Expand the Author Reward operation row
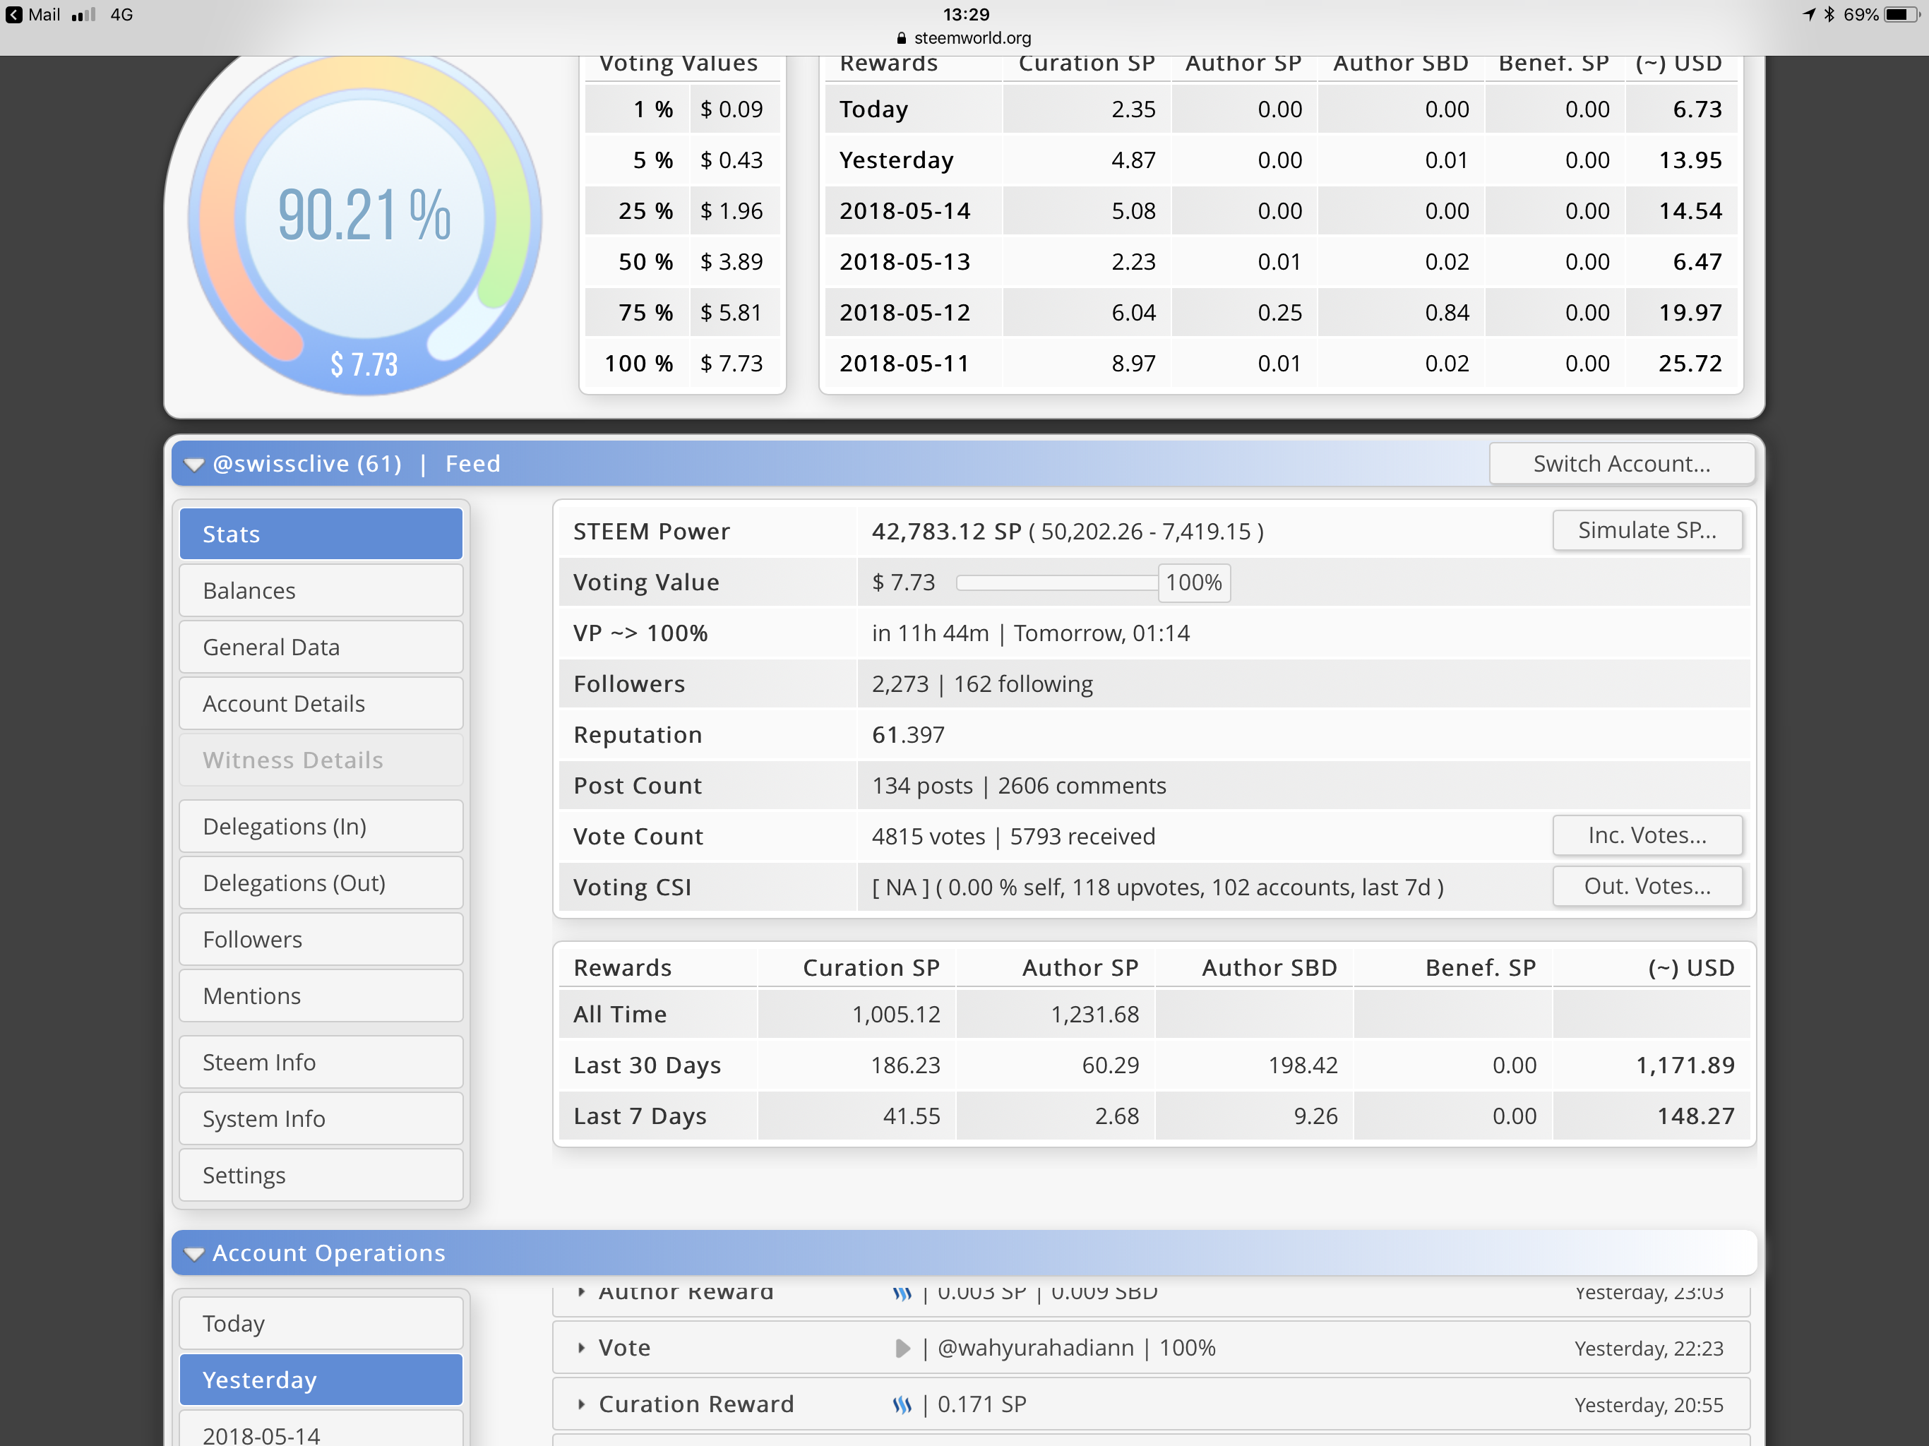The height and width of the screenshot is (1446, 1929). (581, 1291)
